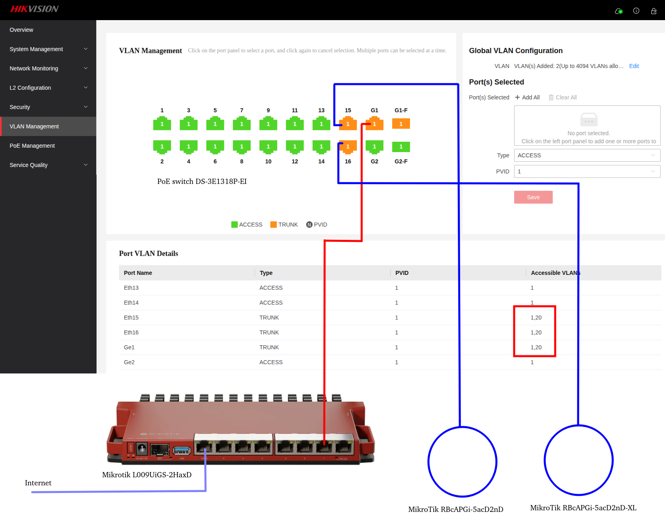This screenshot has width=665, height=528.
Task: Select fiber port G1-F on the panel
Action: coord(401,124)
